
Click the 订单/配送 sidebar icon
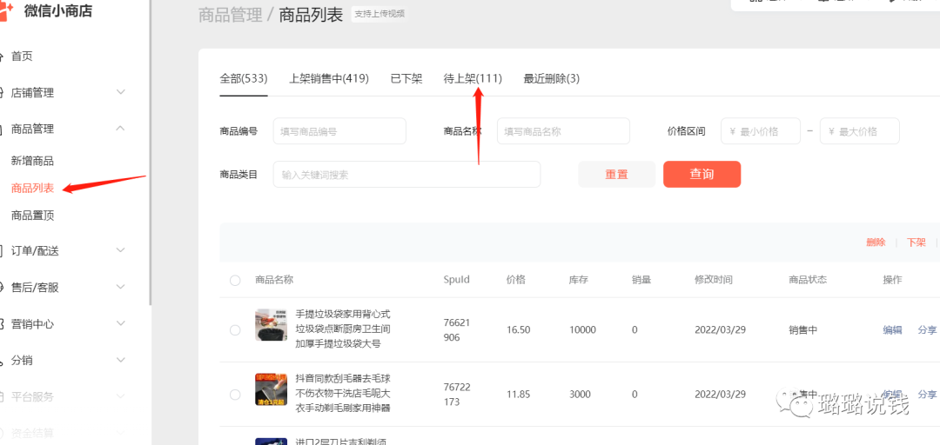[x=2, y=251]
